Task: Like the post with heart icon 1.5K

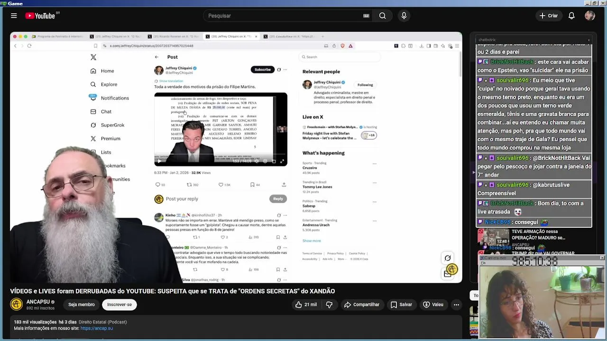Action: pyautogui.click(x=224, y=185)
